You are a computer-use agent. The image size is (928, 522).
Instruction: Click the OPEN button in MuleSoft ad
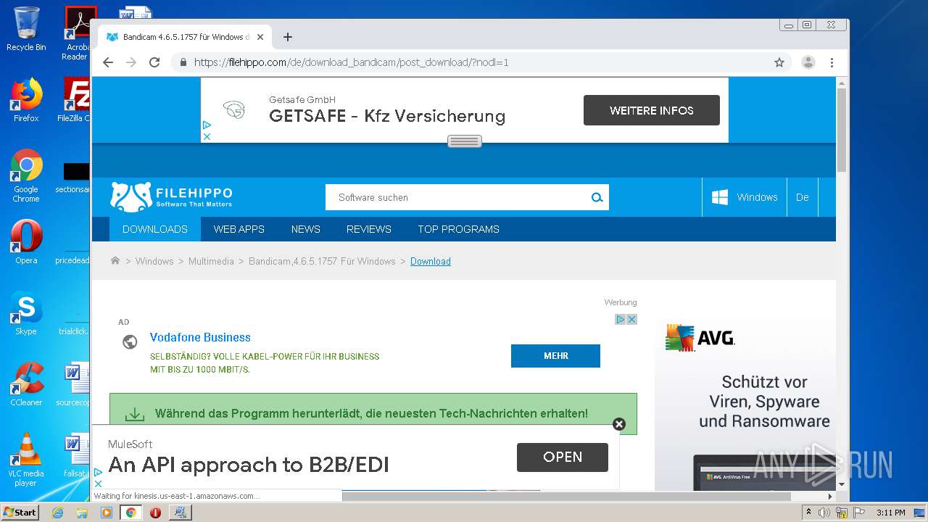(563, 457)
